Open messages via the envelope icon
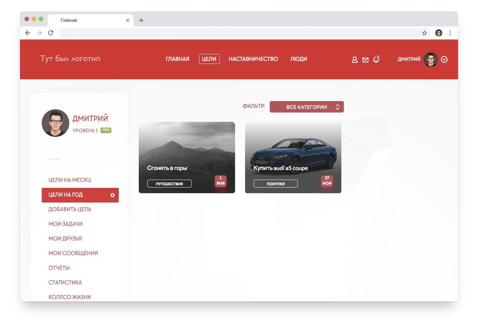This screenshot has width=478, height=330. [365, 60]
